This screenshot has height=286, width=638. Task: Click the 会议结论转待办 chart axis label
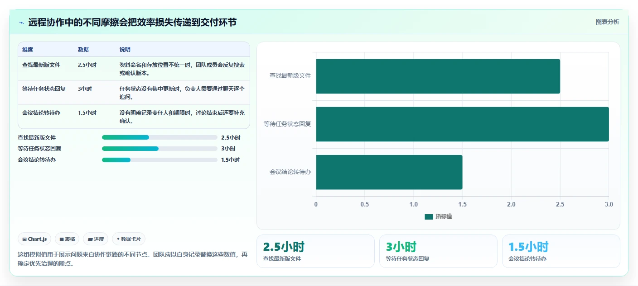[290, 172]
